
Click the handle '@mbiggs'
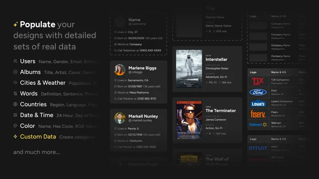(x=136, y=72)
